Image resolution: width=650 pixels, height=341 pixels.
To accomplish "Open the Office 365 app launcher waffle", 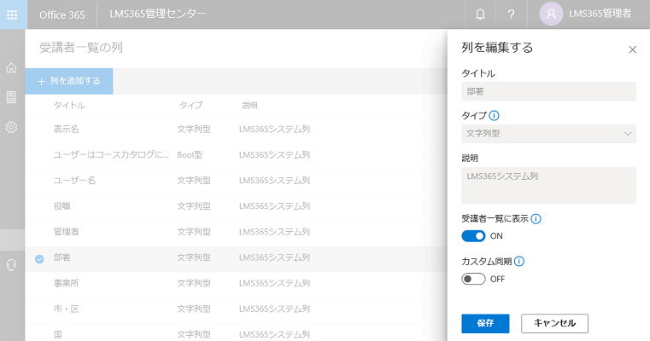I will click(12, 14).
